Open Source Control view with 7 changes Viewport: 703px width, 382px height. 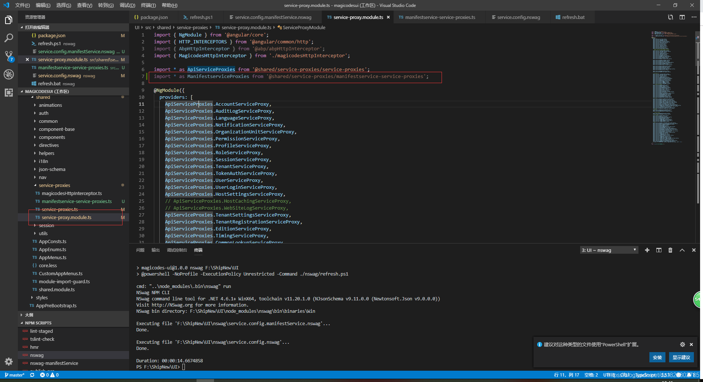coord(9,56)
